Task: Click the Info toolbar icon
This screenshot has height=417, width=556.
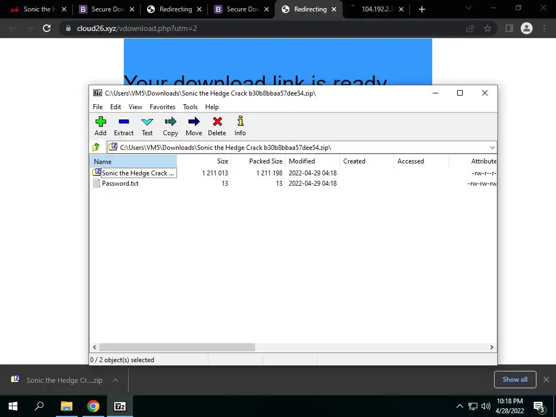Action: [240, 126]
